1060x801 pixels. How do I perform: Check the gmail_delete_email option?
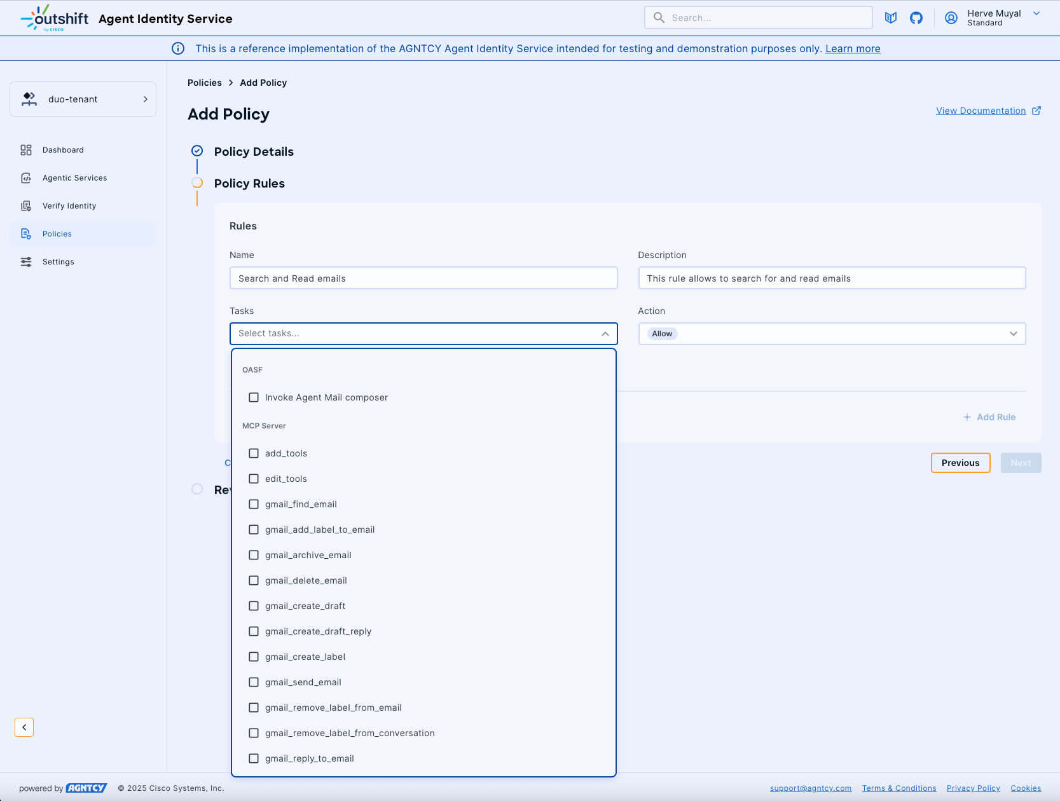(254, 580)
